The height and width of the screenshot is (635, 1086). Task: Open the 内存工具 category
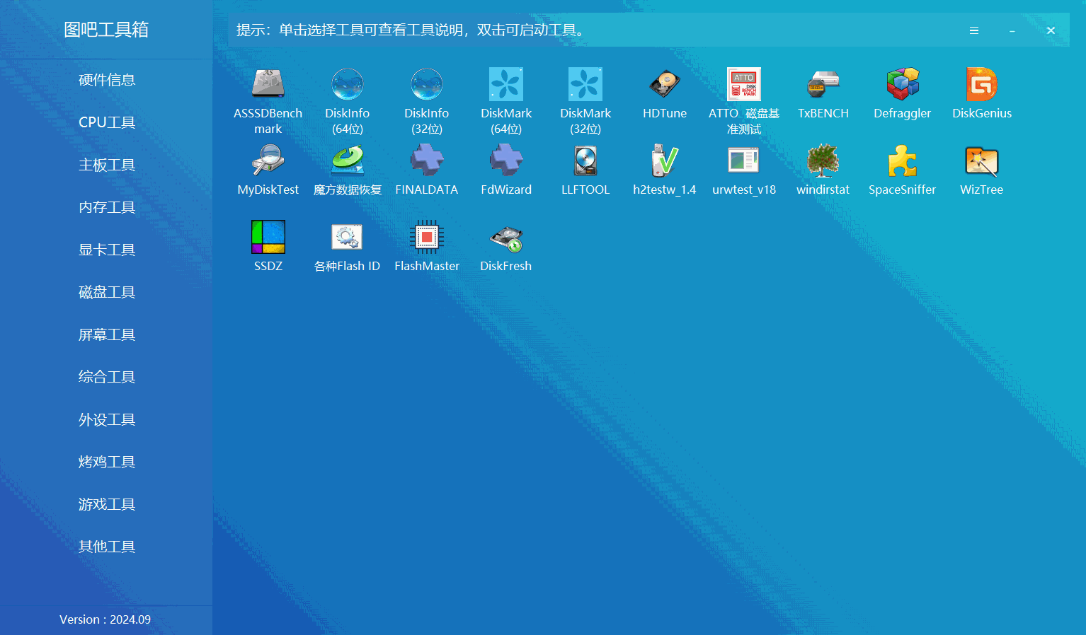[107, 207]
